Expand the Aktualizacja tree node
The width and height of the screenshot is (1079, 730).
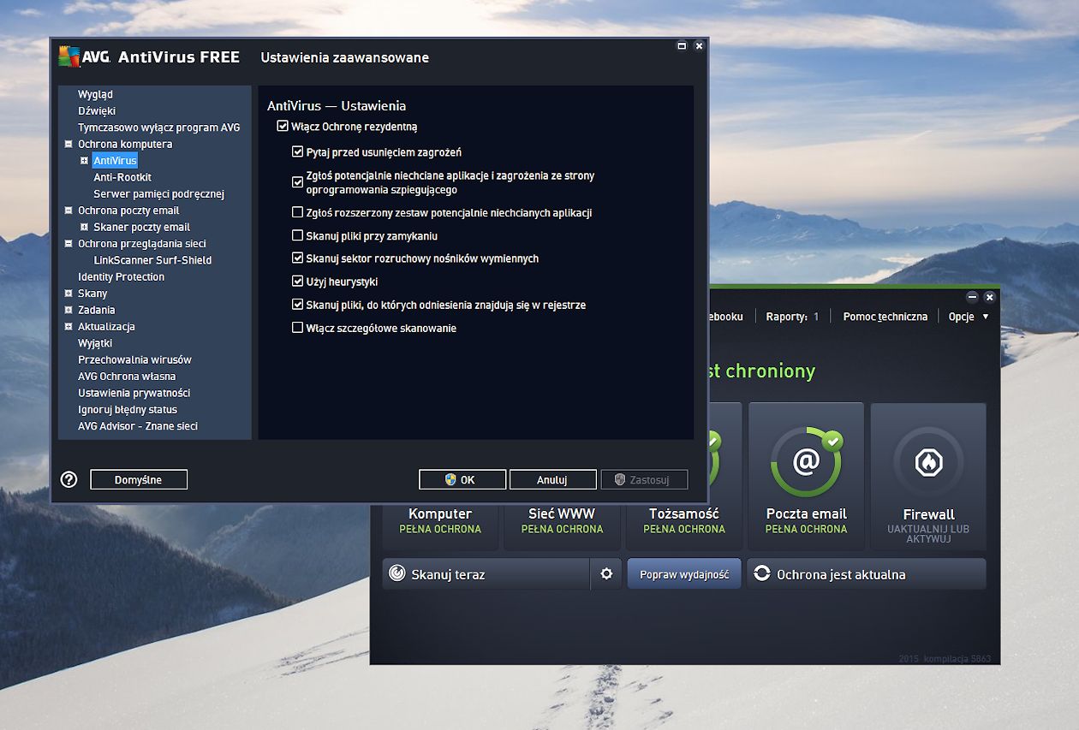pos(69,326)
